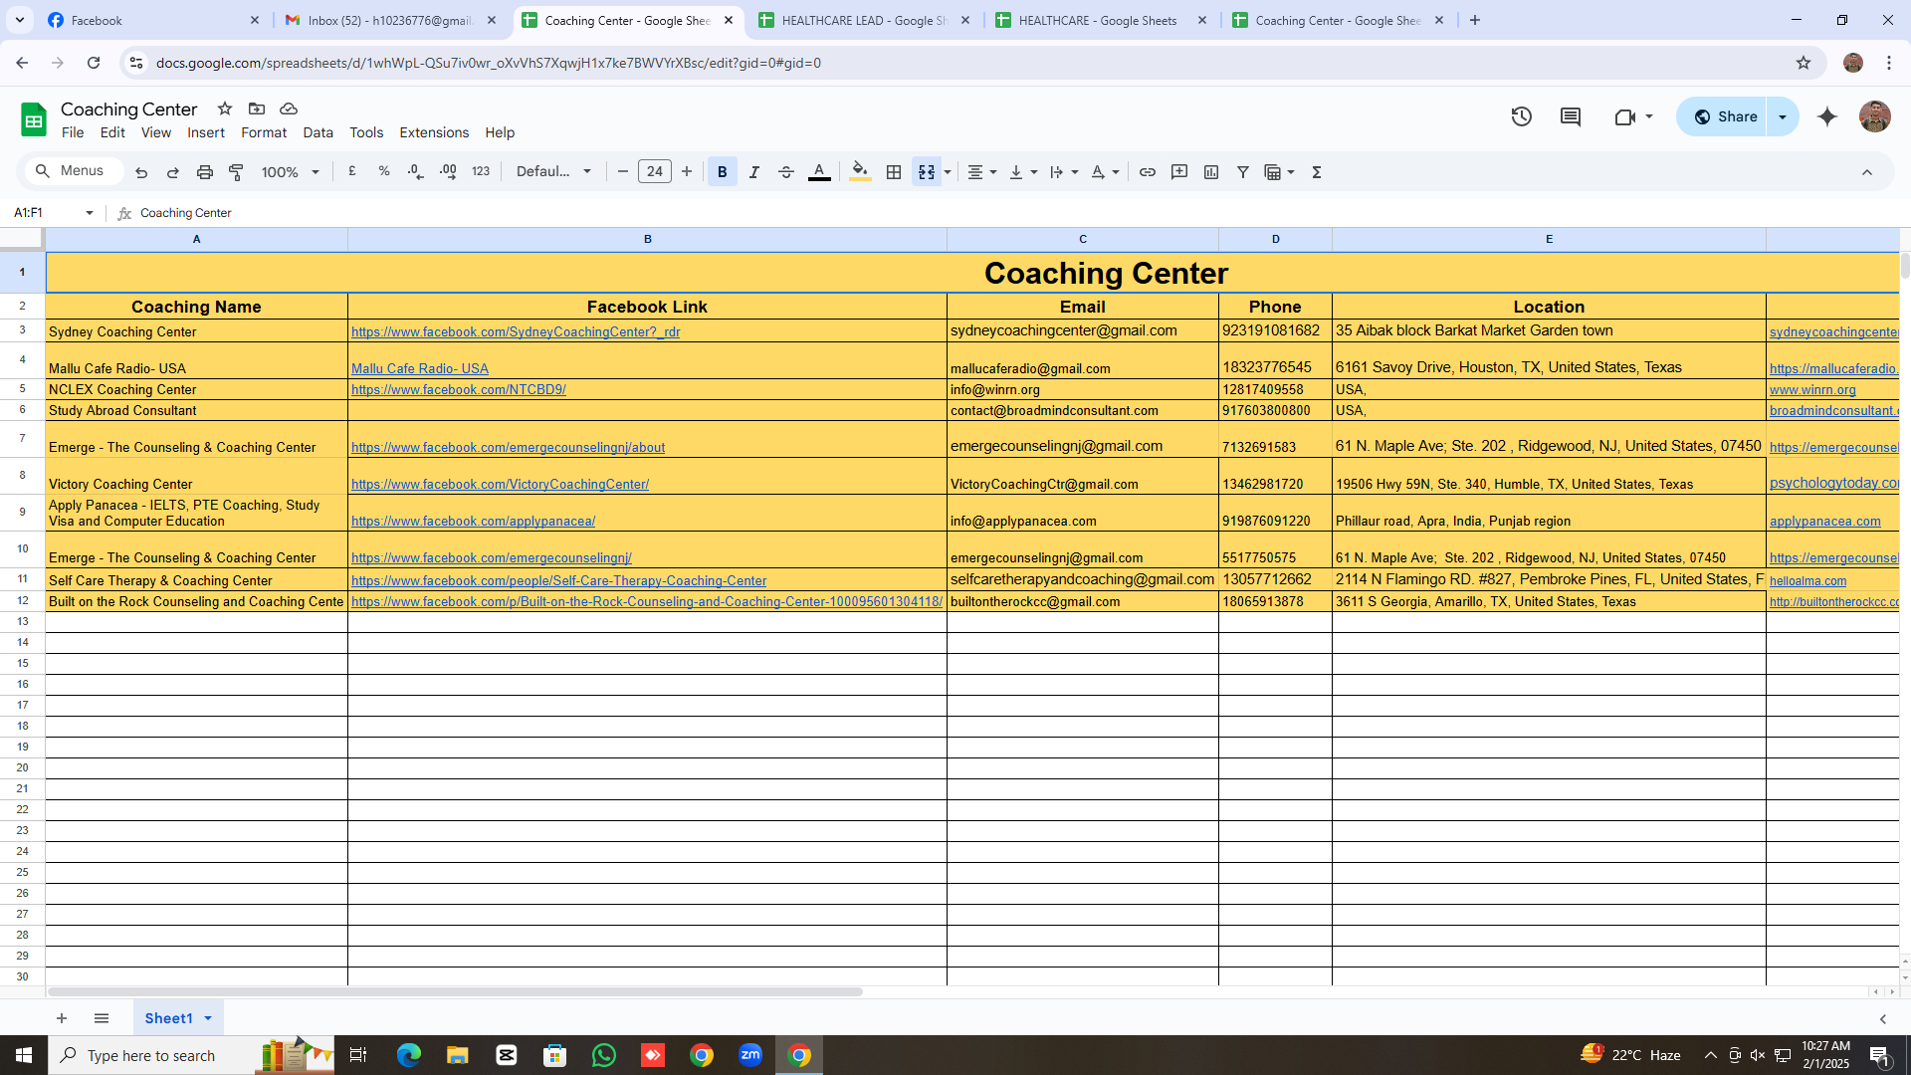
Task: Select the borders icon
Action: click(893, 171)
